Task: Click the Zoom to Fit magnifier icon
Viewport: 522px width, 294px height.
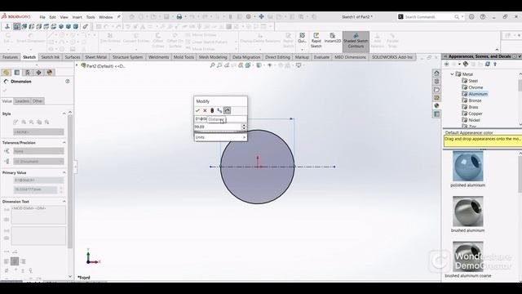Action: [x=212, y=65]
